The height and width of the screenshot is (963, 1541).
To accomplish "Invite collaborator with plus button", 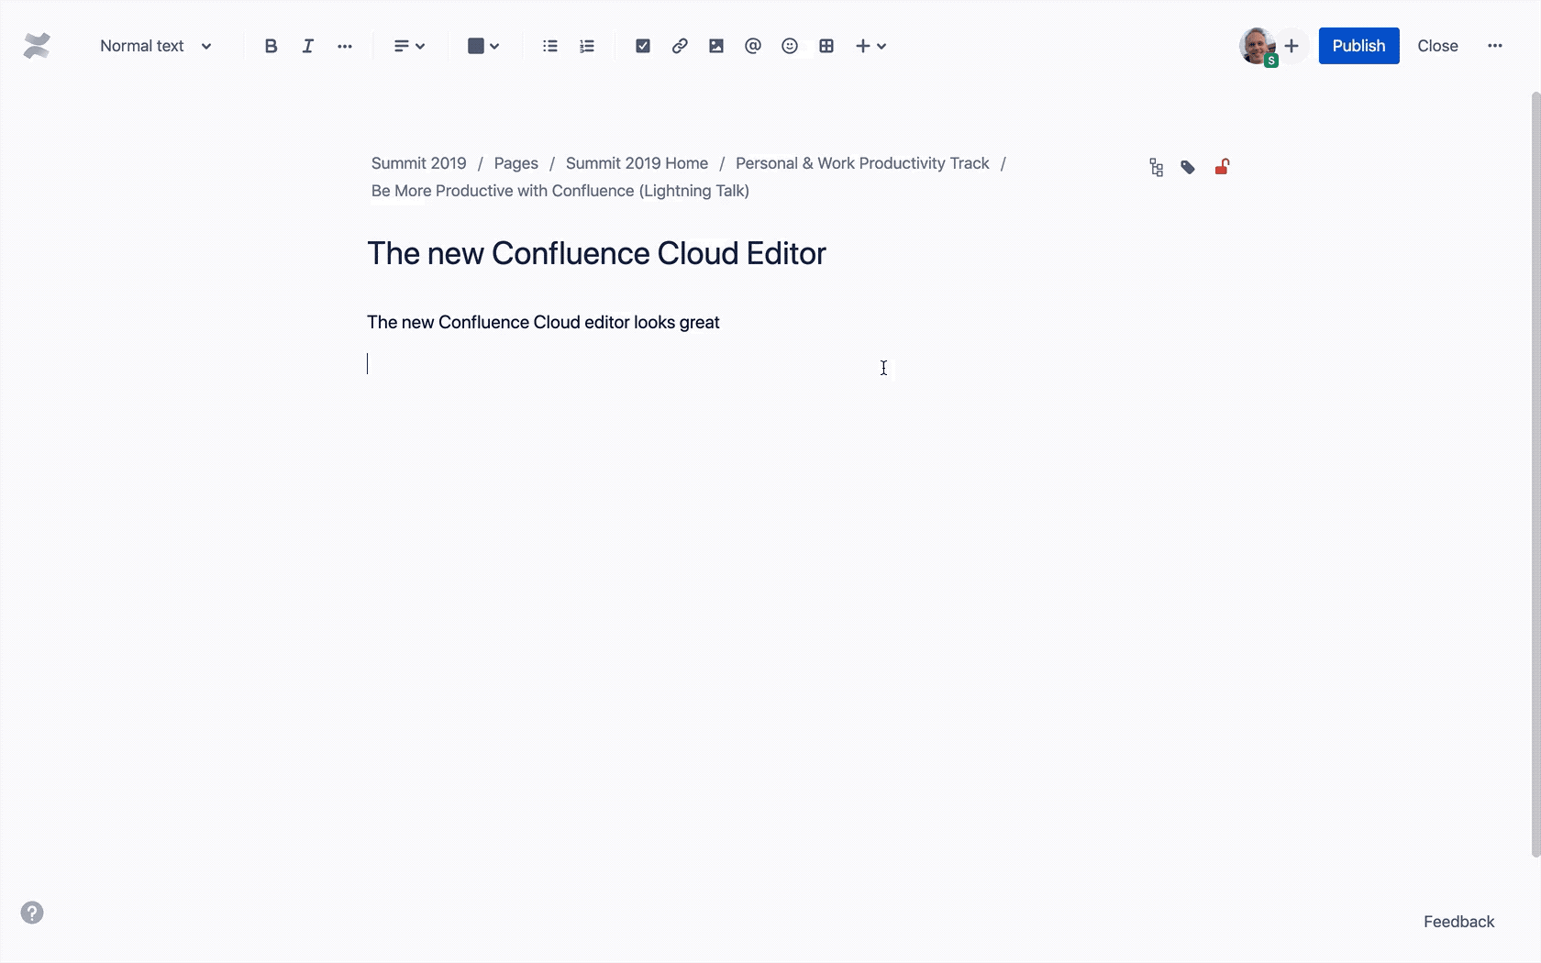I will (1292, 46).
